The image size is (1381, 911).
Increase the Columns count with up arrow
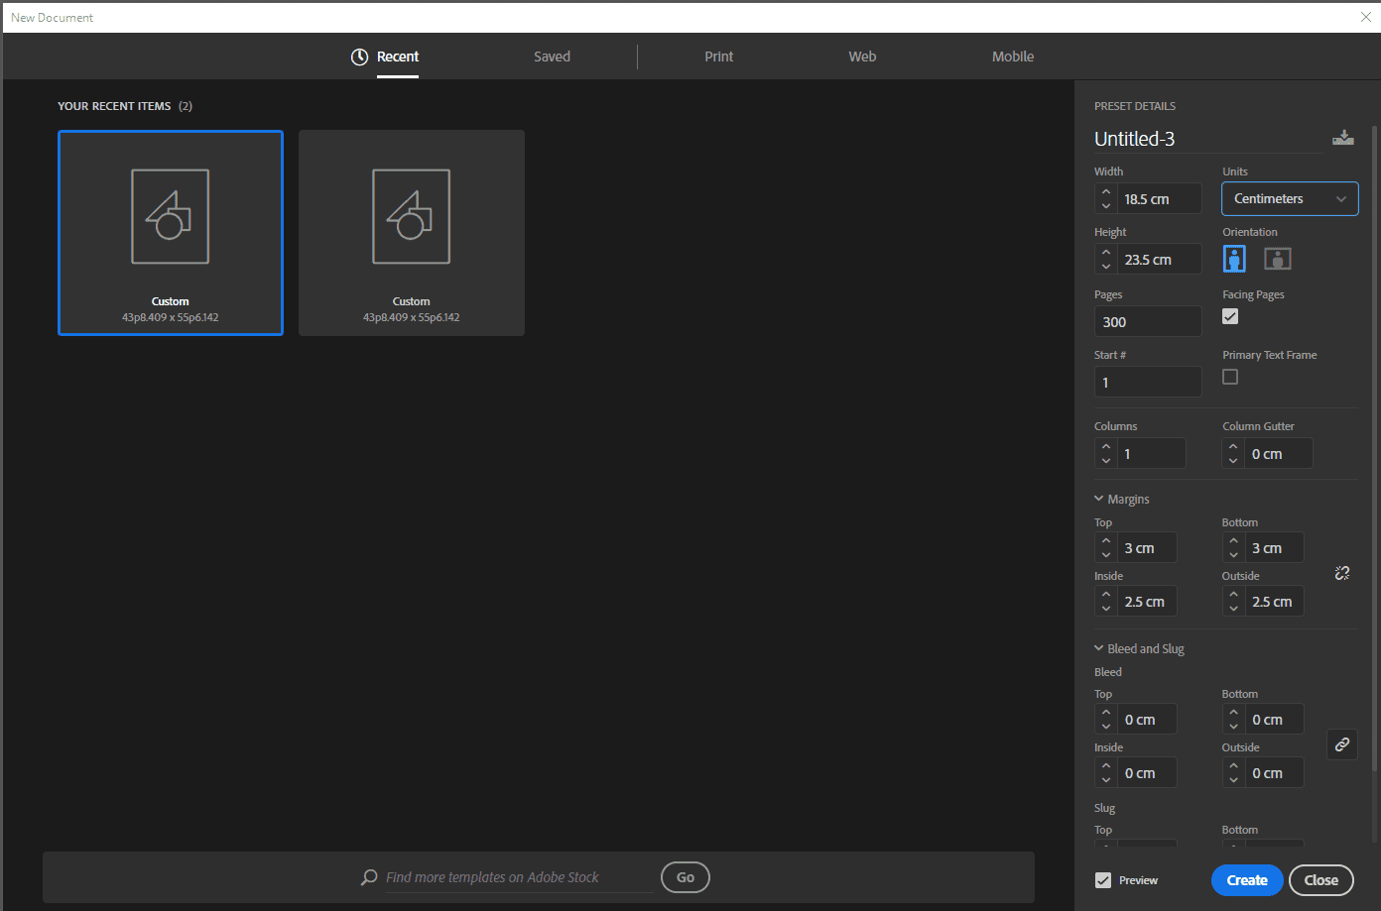tap(1106, 447)
